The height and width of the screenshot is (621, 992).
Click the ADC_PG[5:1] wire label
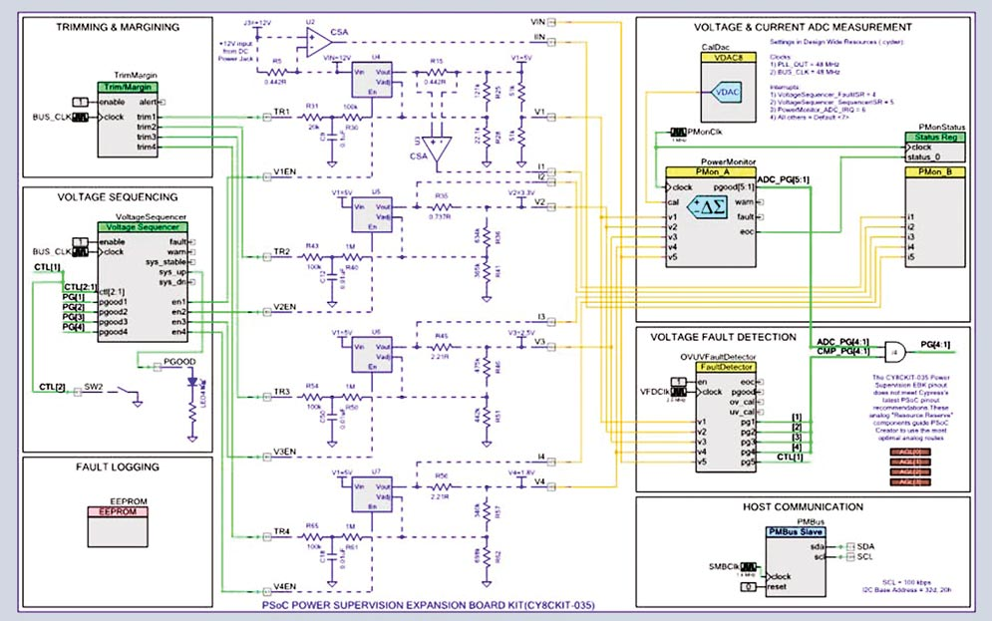(x=784, y=177)
